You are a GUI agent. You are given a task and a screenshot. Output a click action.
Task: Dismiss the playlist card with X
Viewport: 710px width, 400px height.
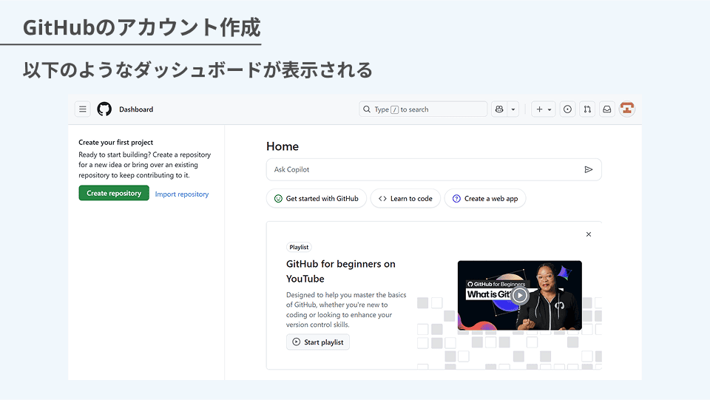589,234
